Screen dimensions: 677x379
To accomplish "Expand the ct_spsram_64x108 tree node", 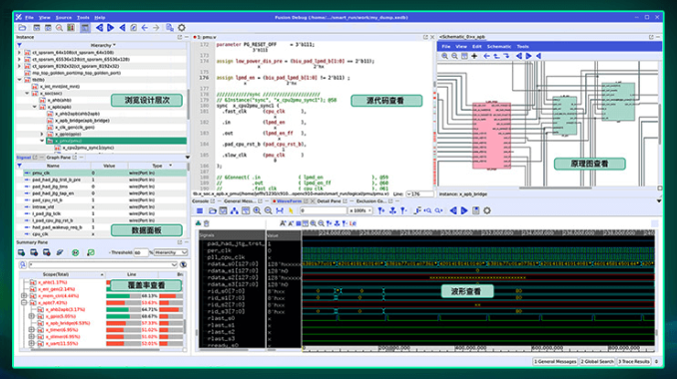I will tap(19, 53).
